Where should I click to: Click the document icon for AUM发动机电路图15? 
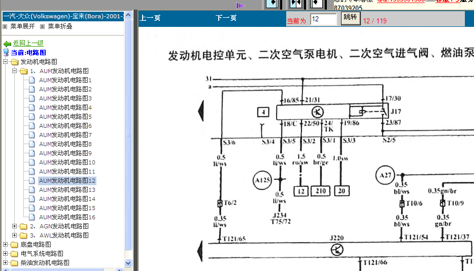coord(32,208)
